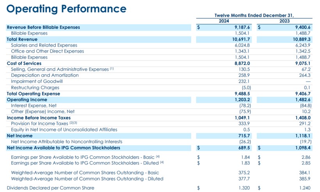Click footnote (2)(3) on Provision for Income Taxes
Screen dimensions: 320x192
pyautogui.click(x=73, y=123)
